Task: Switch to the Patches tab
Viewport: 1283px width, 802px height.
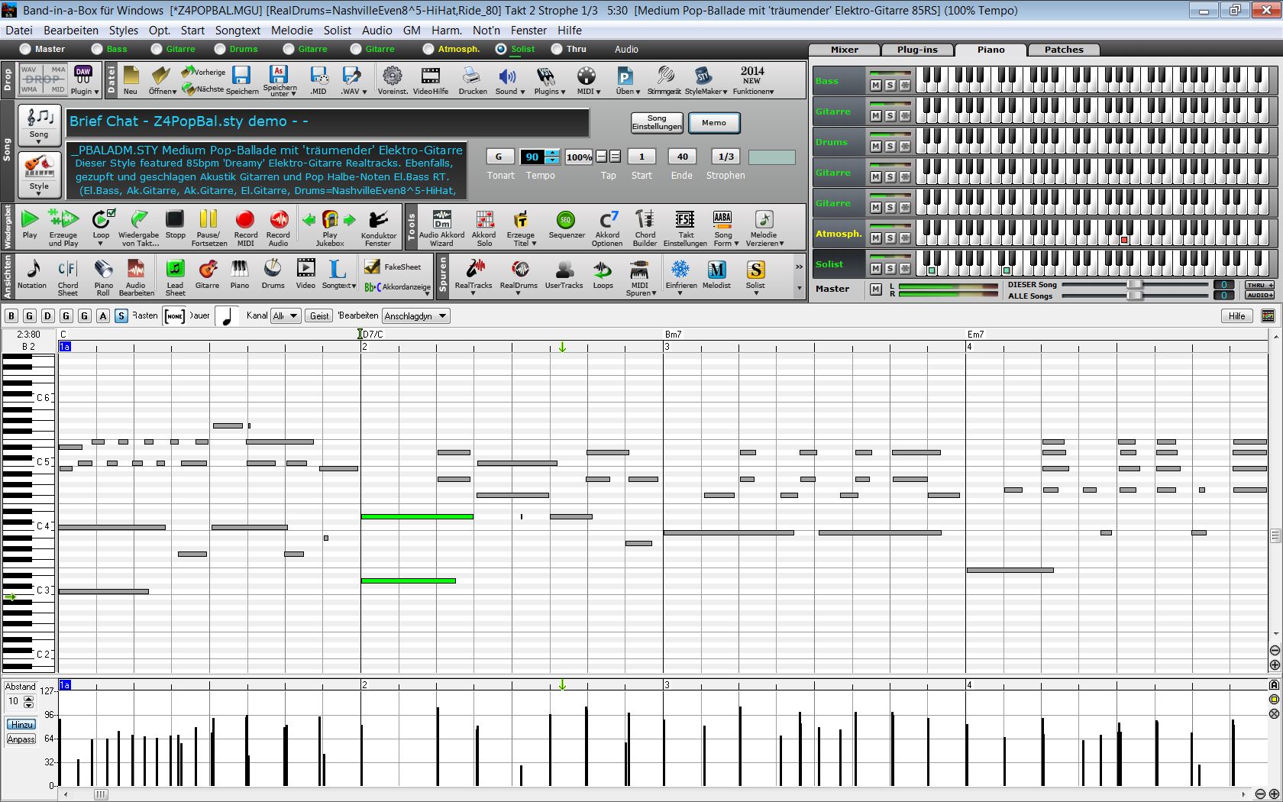Action: click(1063, 50)
